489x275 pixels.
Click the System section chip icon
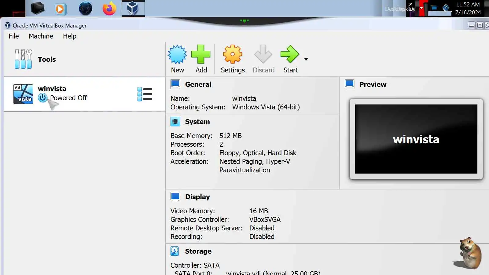point(175,122)
